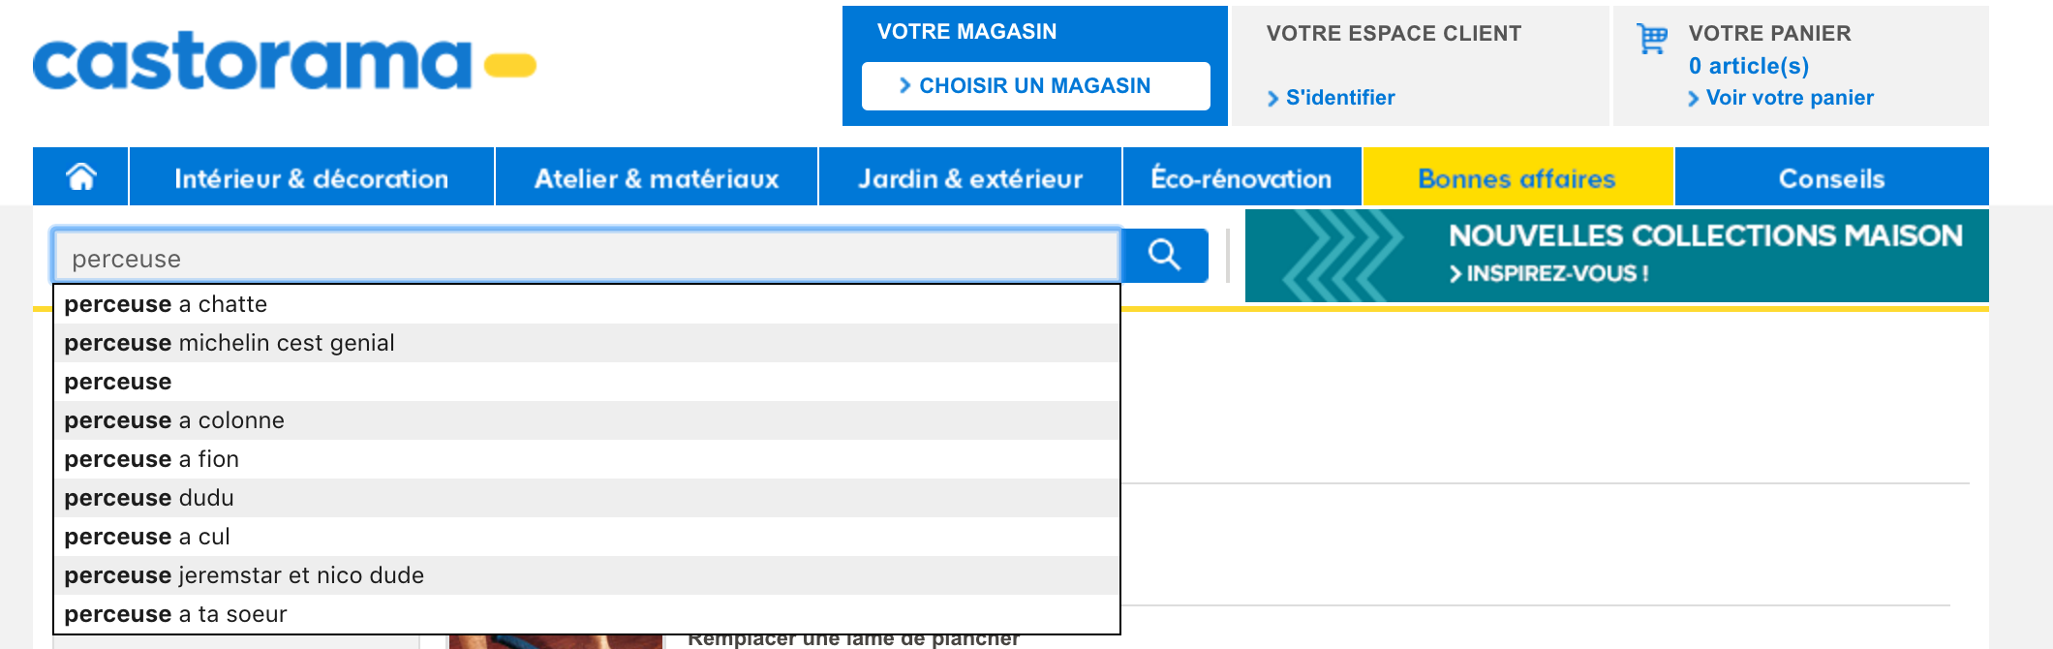
Task: Click the magnifier search button
Action: tap(1164, 256)
